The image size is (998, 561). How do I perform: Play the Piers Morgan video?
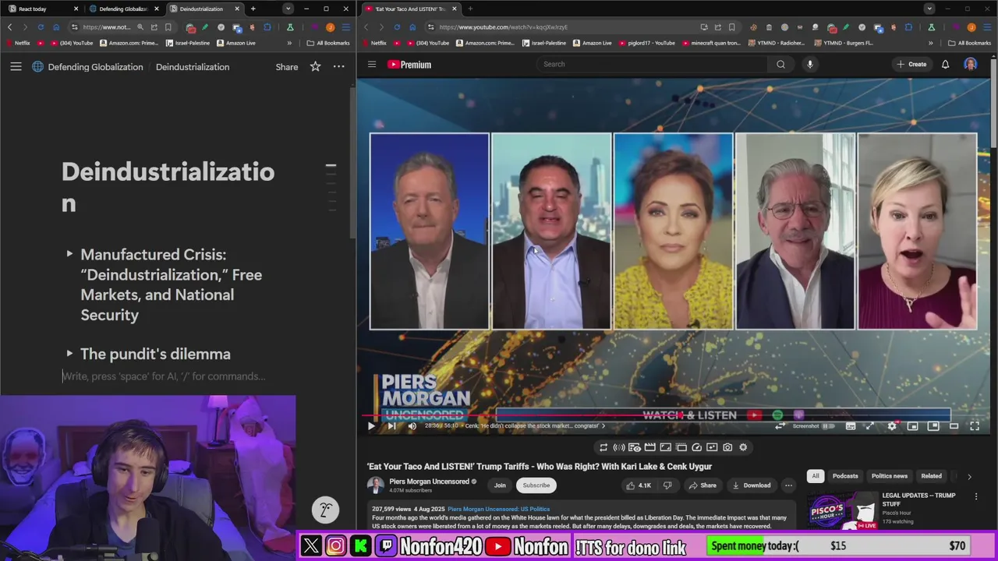[x=371, y=425]
